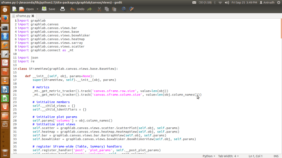Redo with the green arrow icon
282x158 pixels.
click(89, 9)
